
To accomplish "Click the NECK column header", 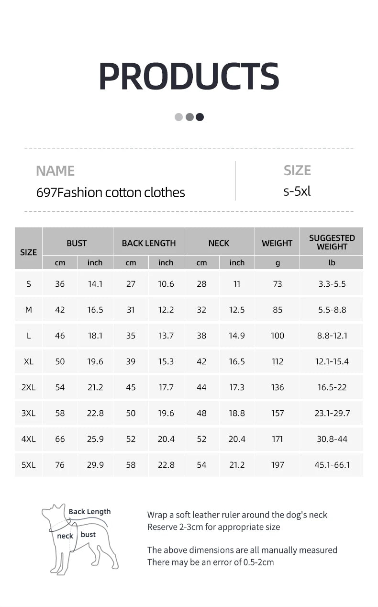I will 219,243.
